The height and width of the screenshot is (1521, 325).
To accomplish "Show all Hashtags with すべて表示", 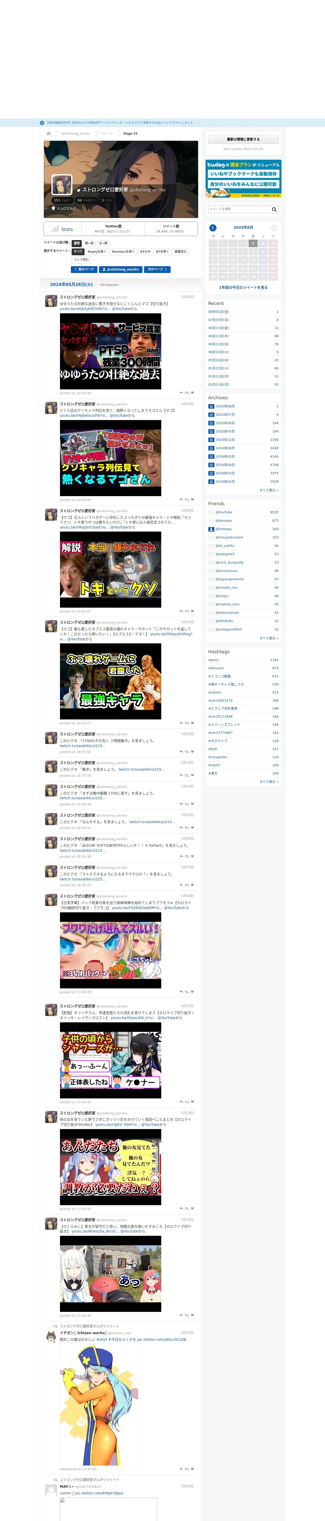I will (x=269, y=782).
